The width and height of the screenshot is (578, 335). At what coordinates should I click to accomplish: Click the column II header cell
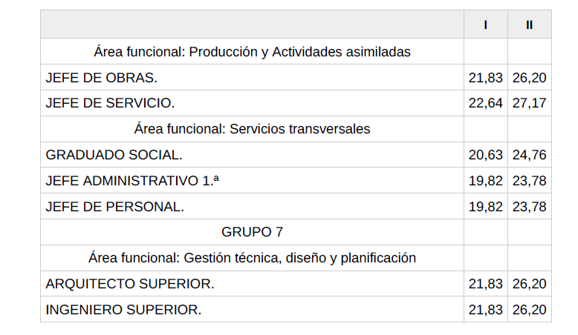(529, 24)
